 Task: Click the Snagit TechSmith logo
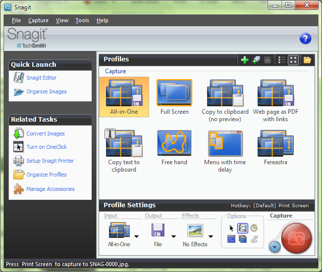[27, 38]
